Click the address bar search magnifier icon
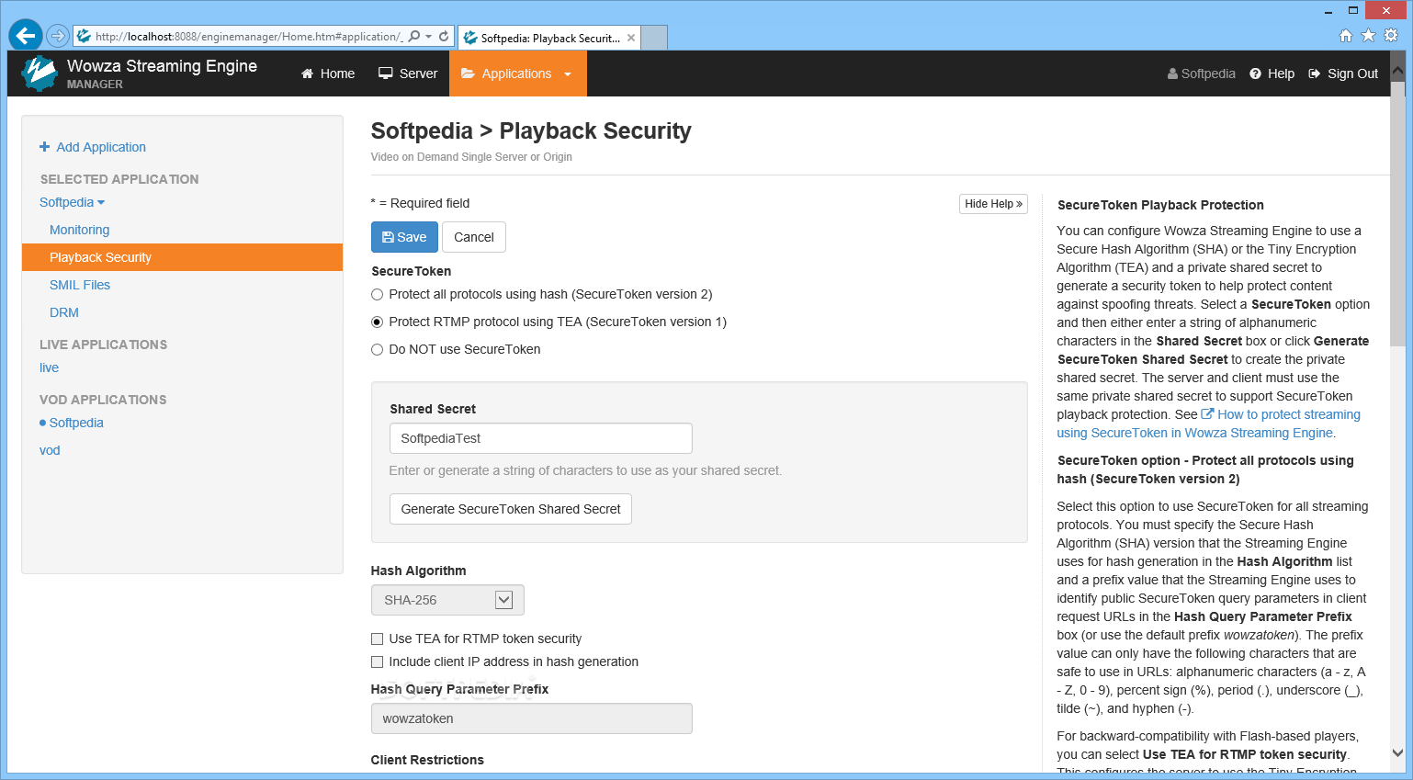1413x780 pixels. (x=415, y=37)
